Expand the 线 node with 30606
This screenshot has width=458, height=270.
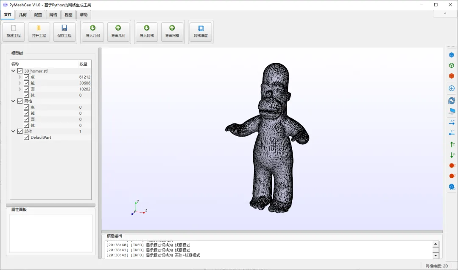(20, 83)
